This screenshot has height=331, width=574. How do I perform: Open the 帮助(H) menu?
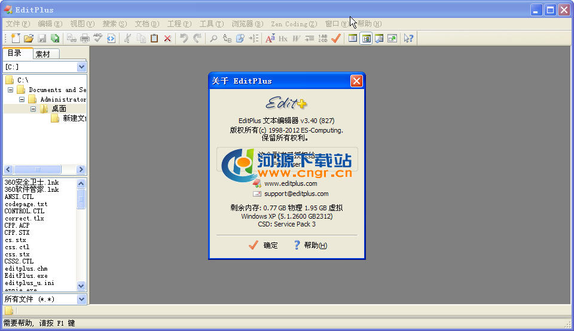[x=370, y=24]
